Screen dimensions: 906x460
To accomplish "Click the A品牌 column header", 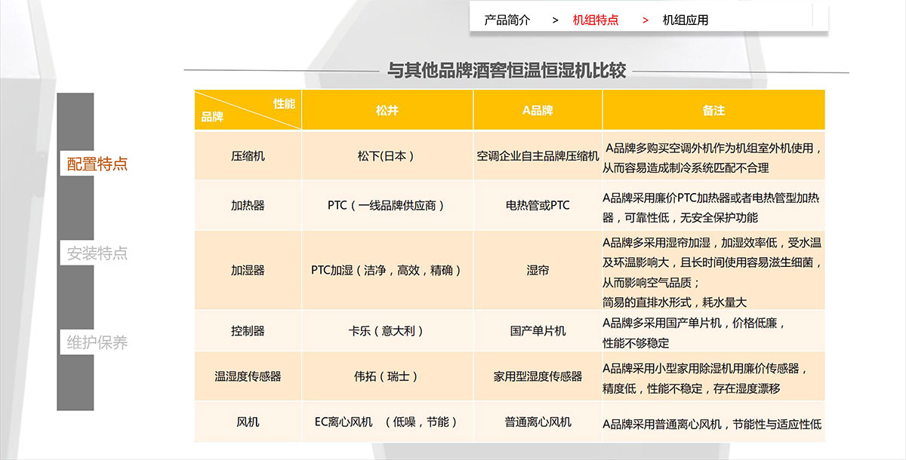I will tap(538, 110).
